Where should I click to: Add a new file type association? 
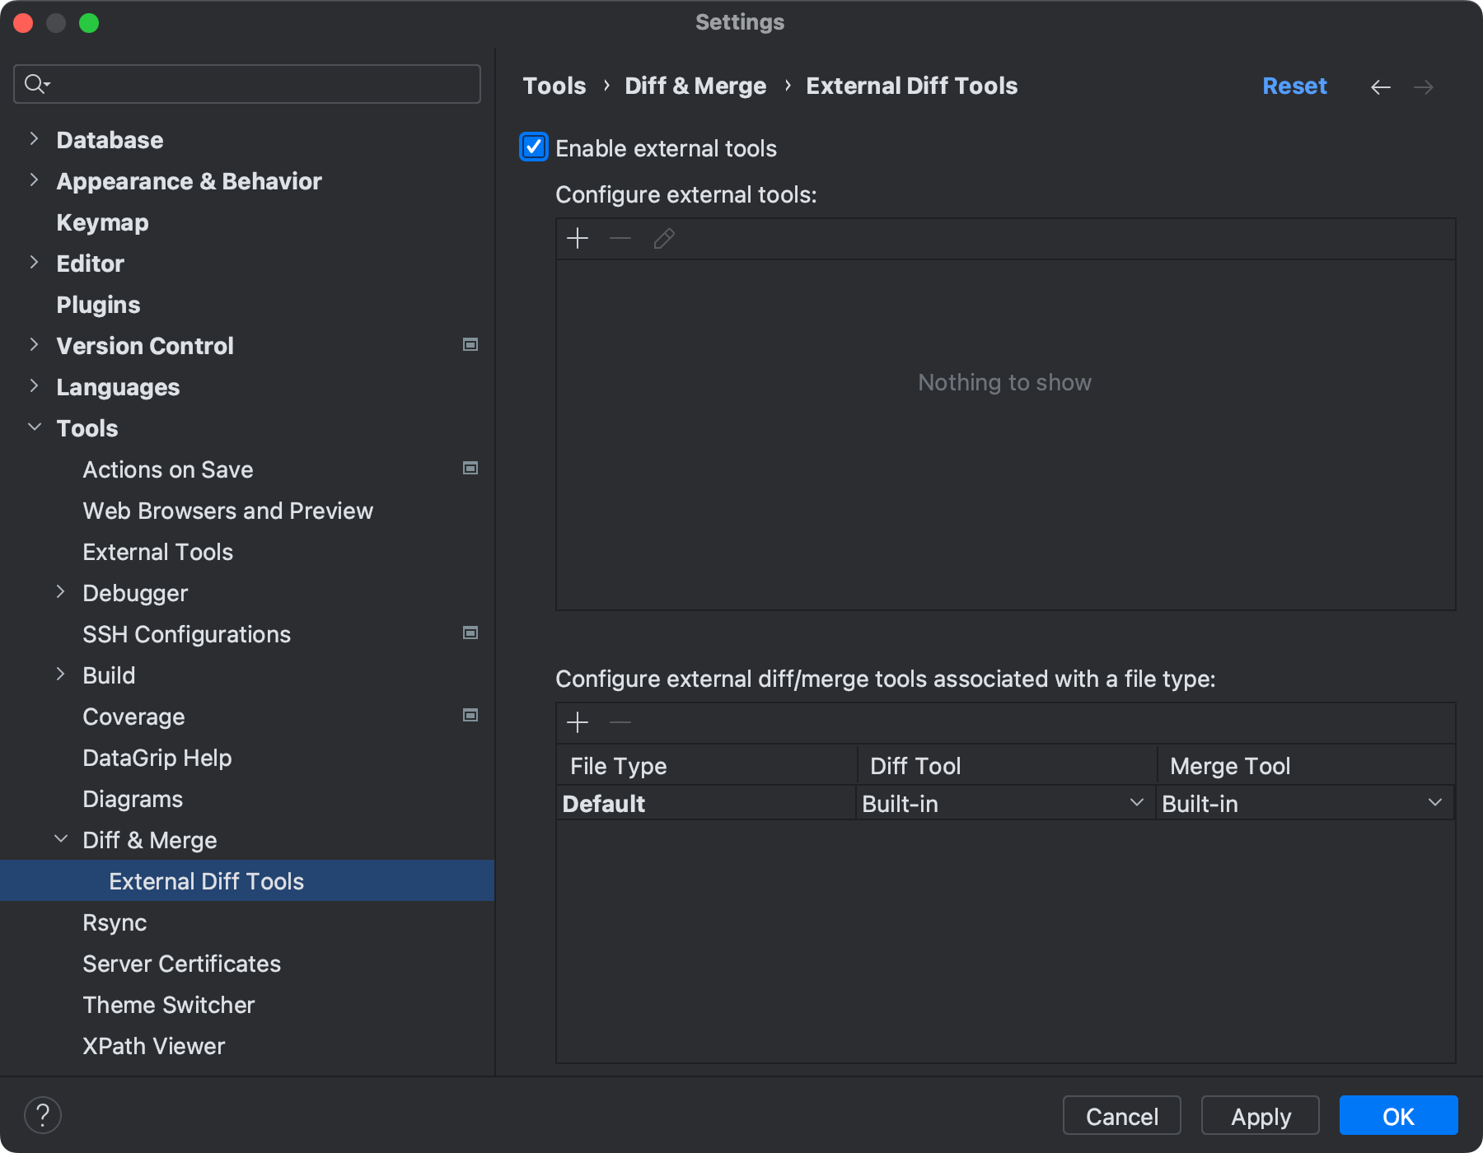point(578,722)
